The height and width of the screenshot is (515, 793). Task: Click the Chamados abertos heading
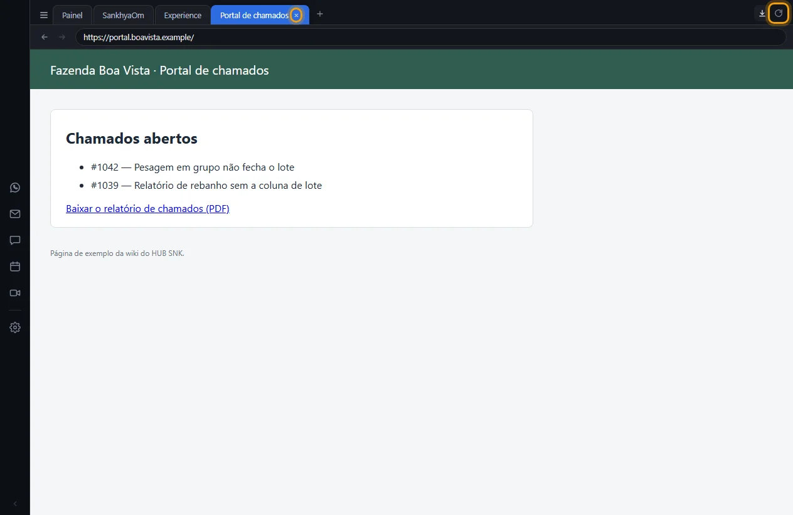pyautogui.click(x=132, y=139)
